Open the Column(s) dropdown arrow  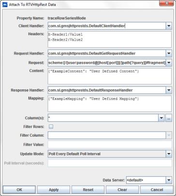pos(161,118)
